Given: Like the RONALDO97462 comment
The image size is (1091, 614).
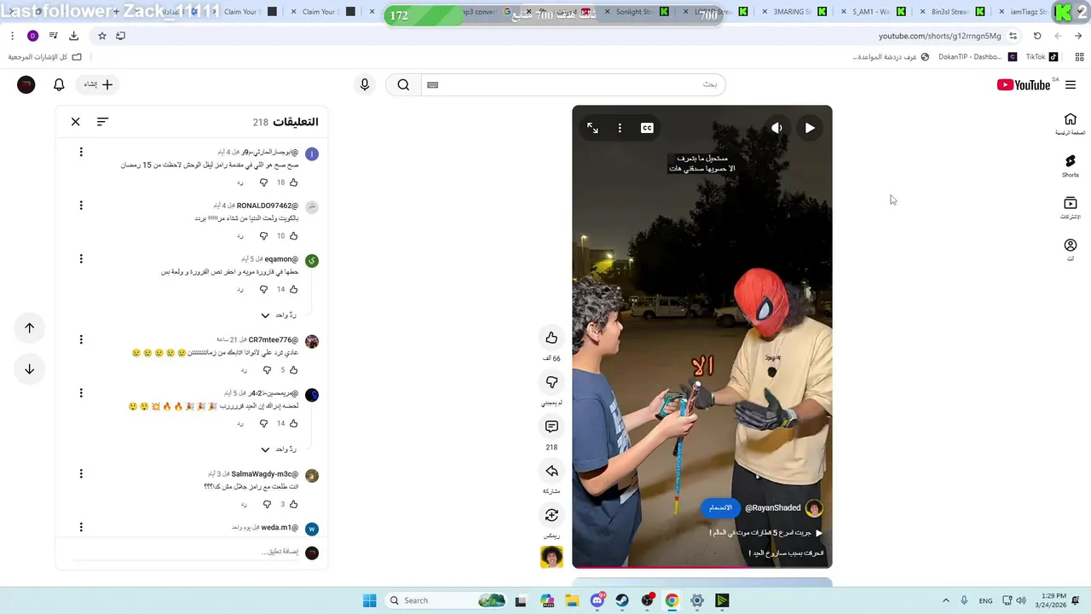Looking at the screenshot, I should tap(294, 236).
